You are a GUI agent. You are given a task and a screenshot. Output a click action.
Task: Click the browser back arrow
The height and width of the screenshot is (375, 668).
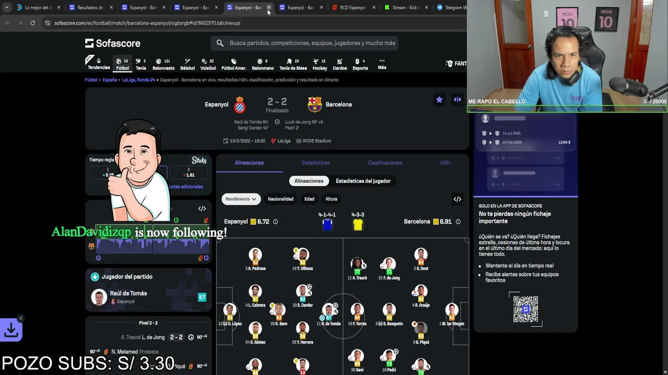point(7,23)
